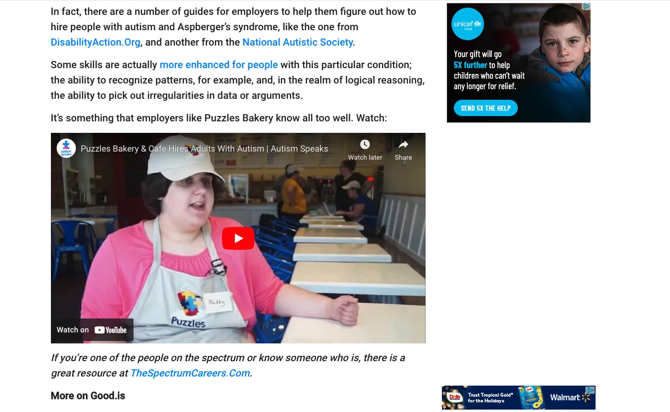Click the AdChoices icon on UNICEF ad
Viewport: 670px width, 412px height.
click(586, 7)
